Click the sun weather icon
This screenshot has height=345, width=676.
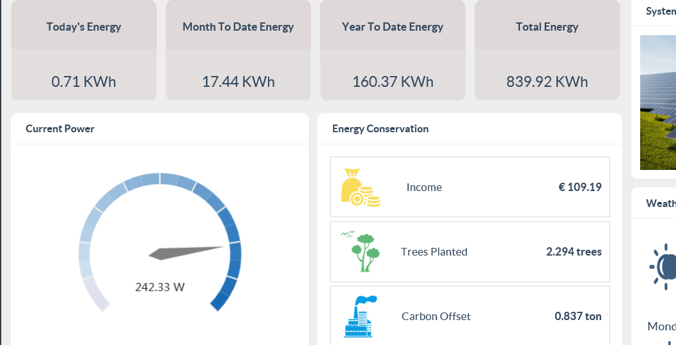pyautogui.click(x=663, y=266)
